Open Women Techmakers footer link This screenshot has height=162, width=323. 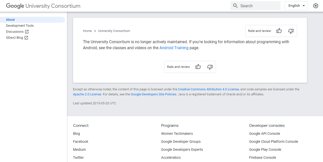point(177,134)
